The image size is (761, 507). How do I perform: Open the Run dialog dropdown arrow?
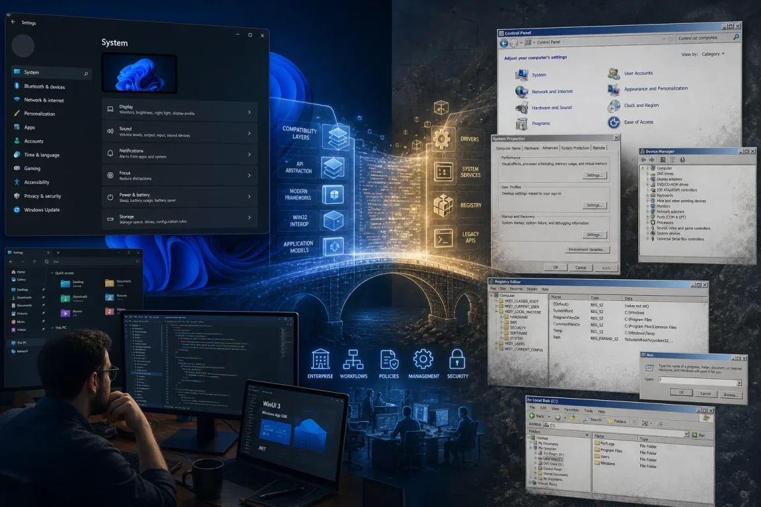(739, 384)
